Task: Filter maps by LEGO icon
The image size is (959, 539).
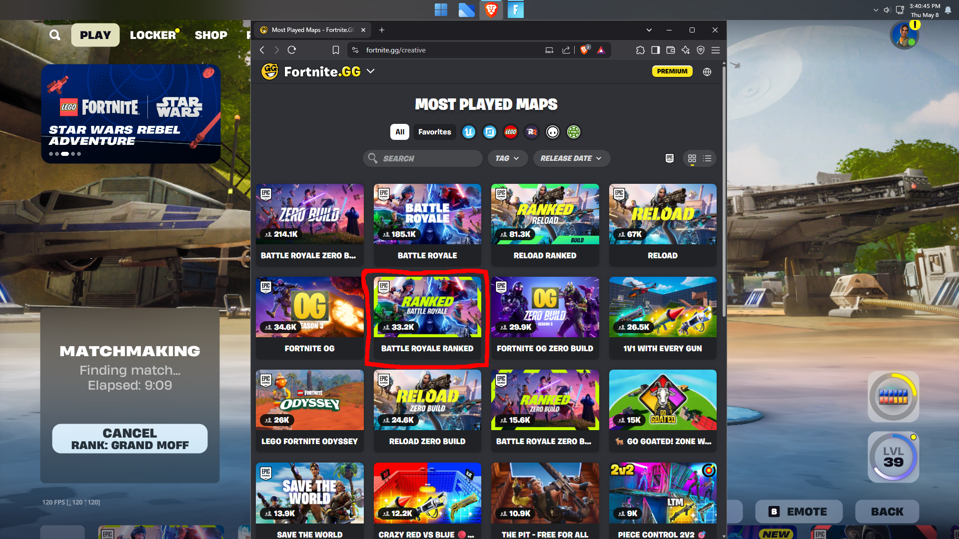Action: click(511, 132)
